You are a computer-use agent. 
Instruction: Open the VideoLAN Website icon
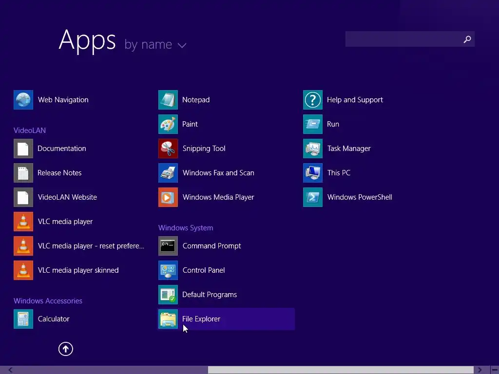coord(23,197)
